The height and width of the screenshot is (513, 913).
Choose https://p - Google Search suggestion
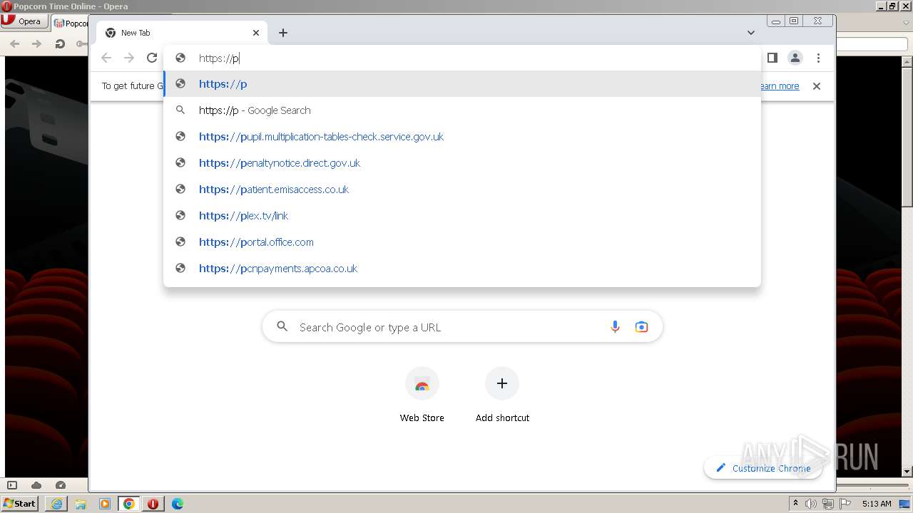pos(462,110)
